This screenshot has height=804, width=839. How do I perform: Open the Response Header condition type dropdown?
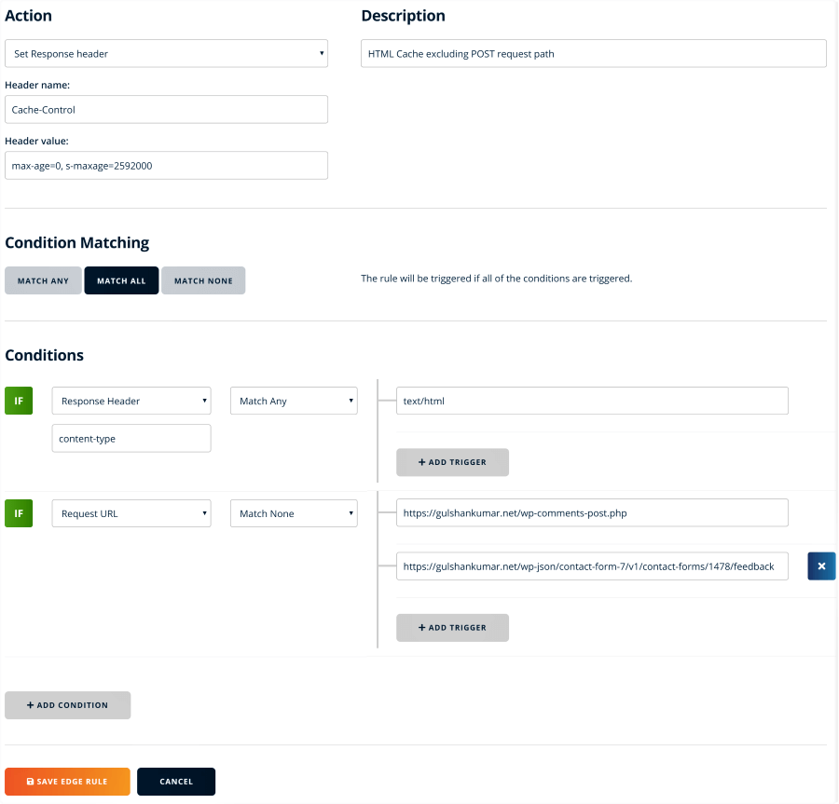[x=131, y=402]
